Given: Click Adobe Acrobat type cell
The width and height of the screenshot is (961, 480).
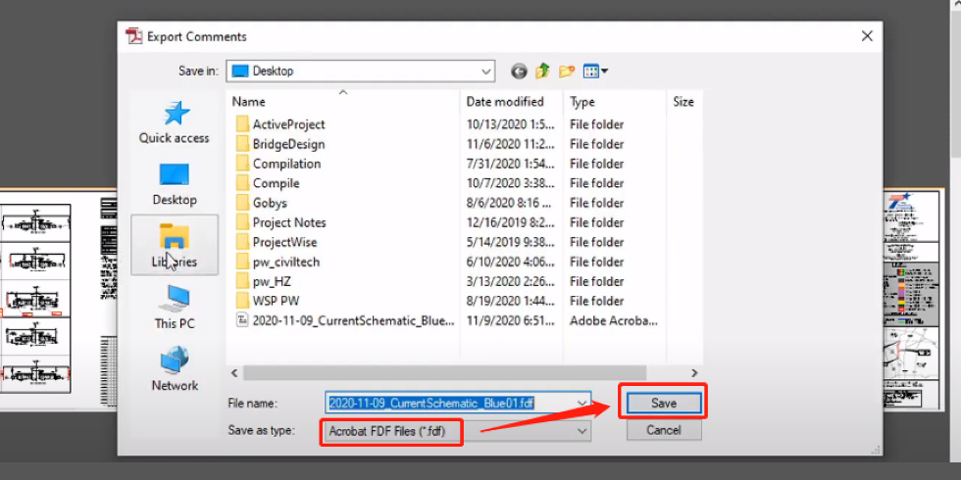Looking at the screenshot, I should coord(614,320).
